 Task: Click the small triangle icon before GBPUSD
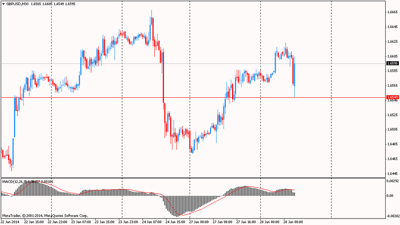(3, 4)
